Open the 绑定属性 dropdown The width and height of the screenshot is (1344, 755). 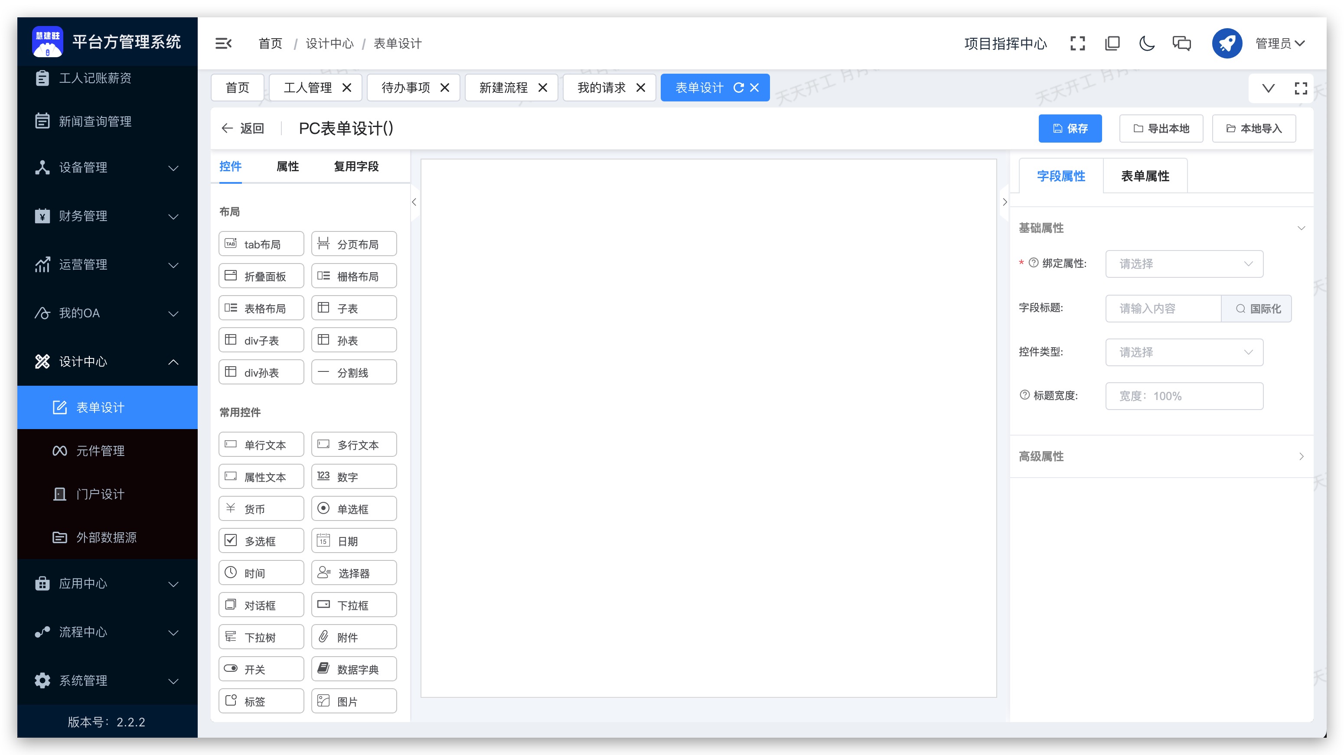[x=1184, y=264]
